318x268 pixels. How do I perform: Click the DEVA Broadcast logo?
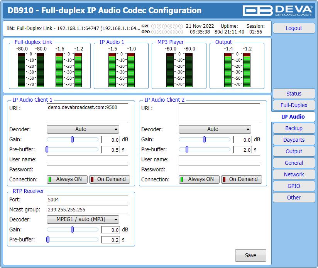click(277, 10)
